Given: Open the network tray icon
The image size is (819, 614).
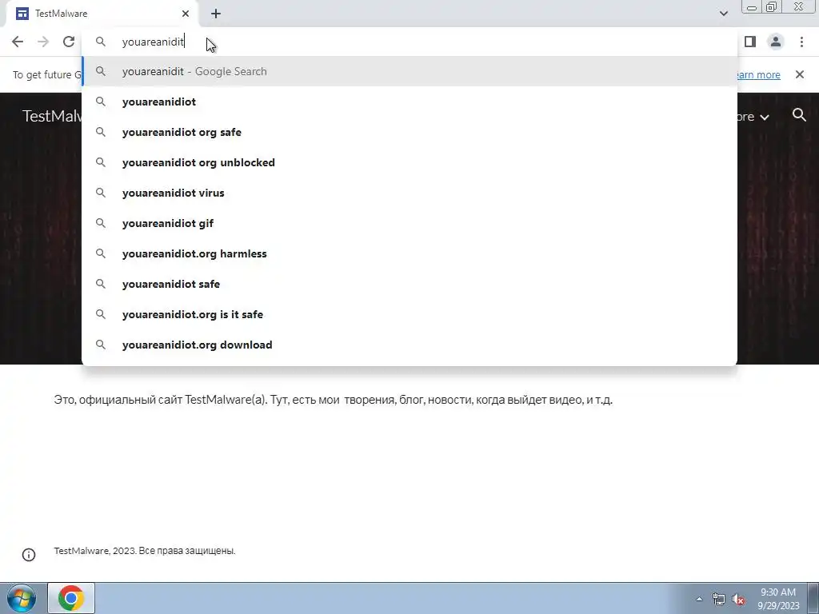Looking at the screenshot, I should (719, 599).
